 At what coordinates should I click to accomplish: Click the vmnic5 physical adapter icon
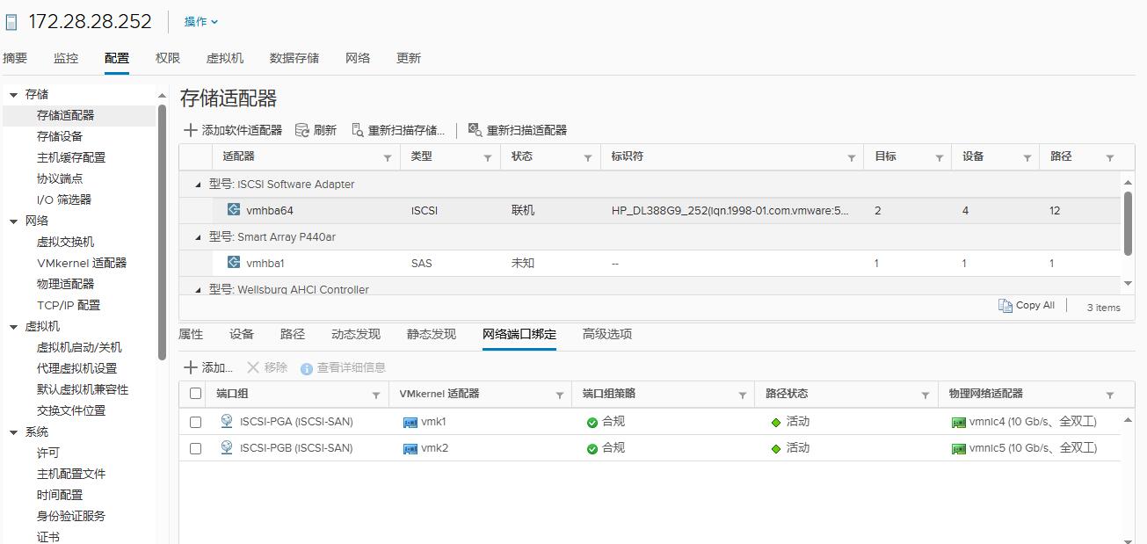click(x=958, y=448)
